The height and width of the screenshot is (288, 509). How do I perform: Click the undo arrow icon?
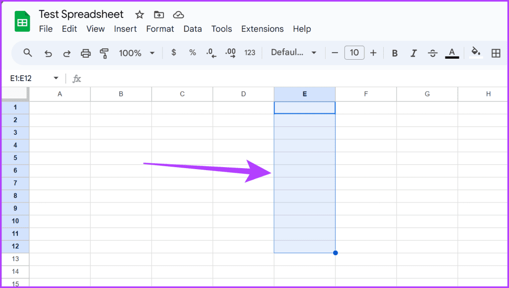pyautogui.click(x=48, y=53)
